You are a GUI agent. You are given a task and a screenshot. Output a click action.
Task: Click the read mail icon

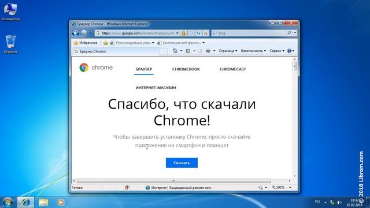(200, 51)
